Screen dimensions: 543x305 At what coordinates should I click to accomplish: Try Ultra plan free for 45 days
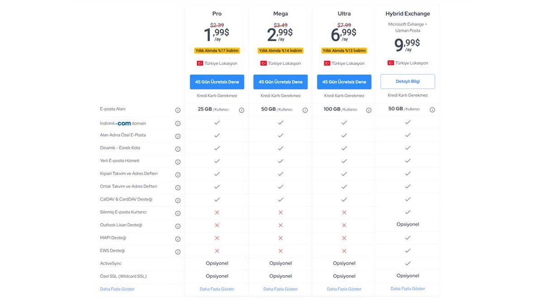[344, 82]
